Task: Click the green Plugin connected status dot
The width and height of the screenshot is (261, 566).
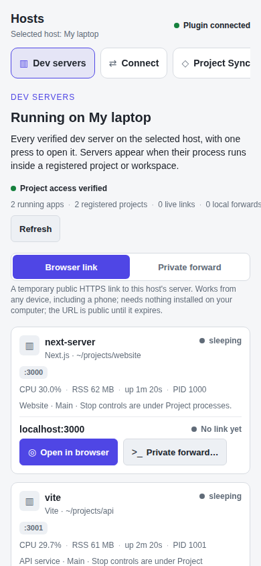Action: click(x=177, y=25)
